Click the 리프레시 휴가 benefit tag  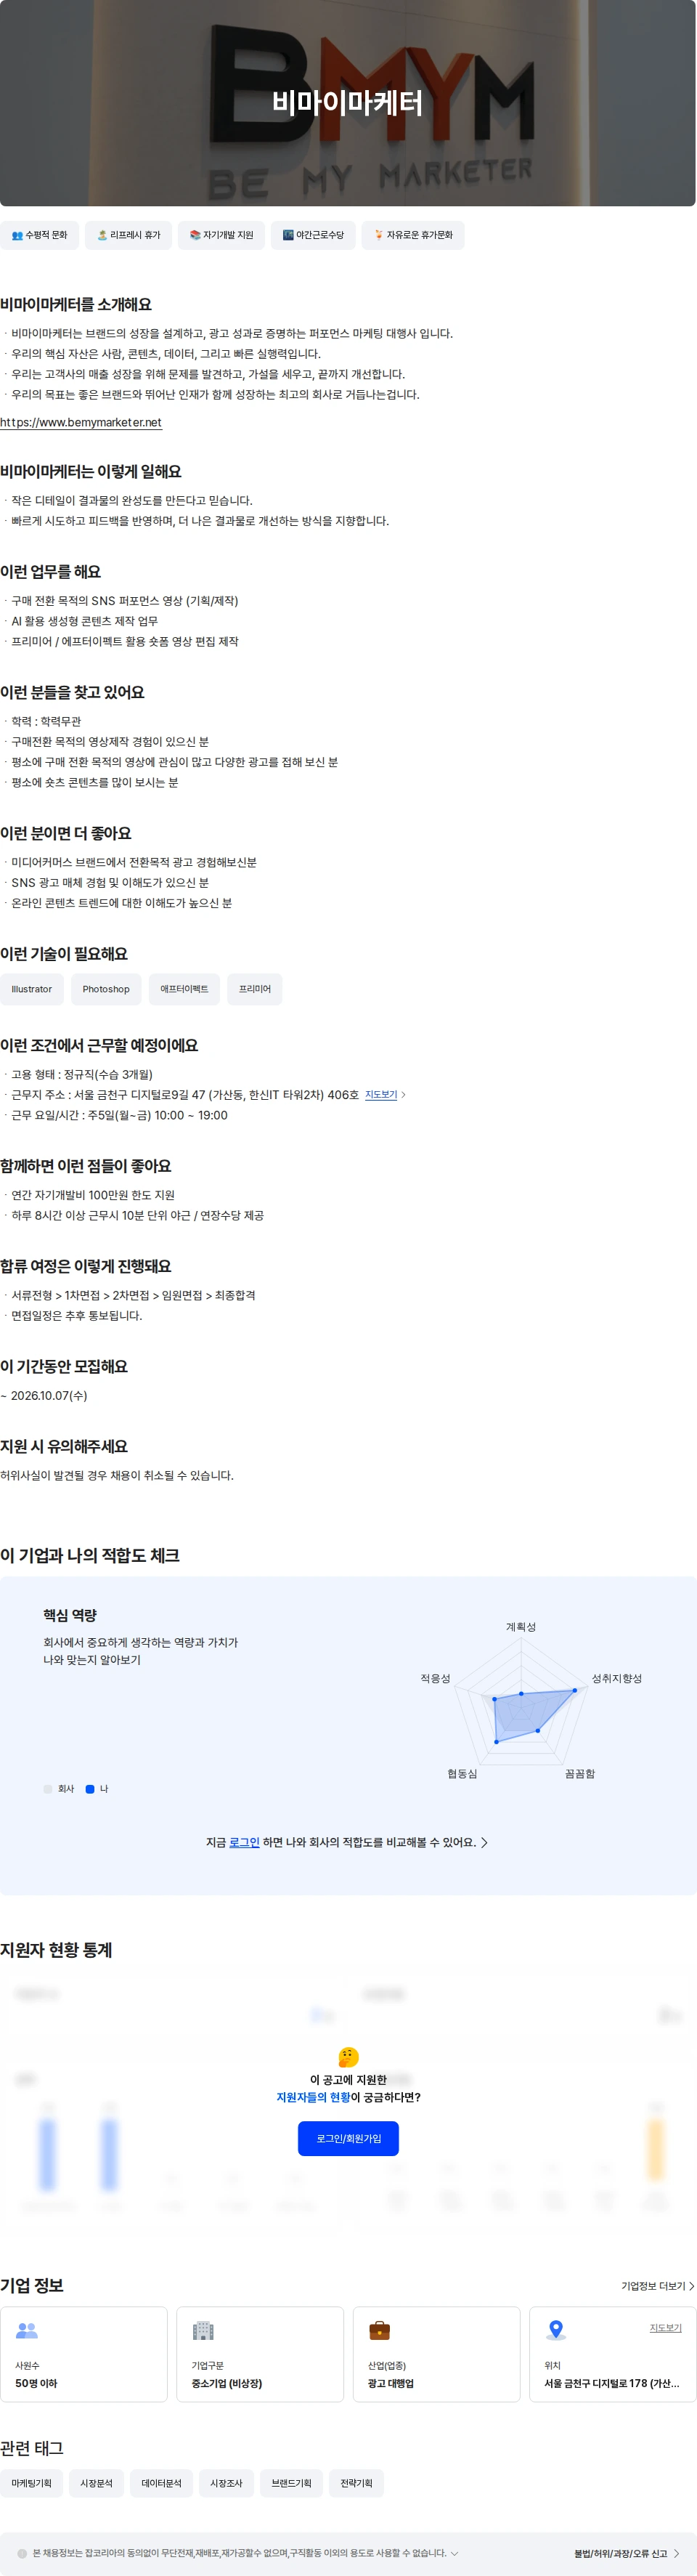128,235
